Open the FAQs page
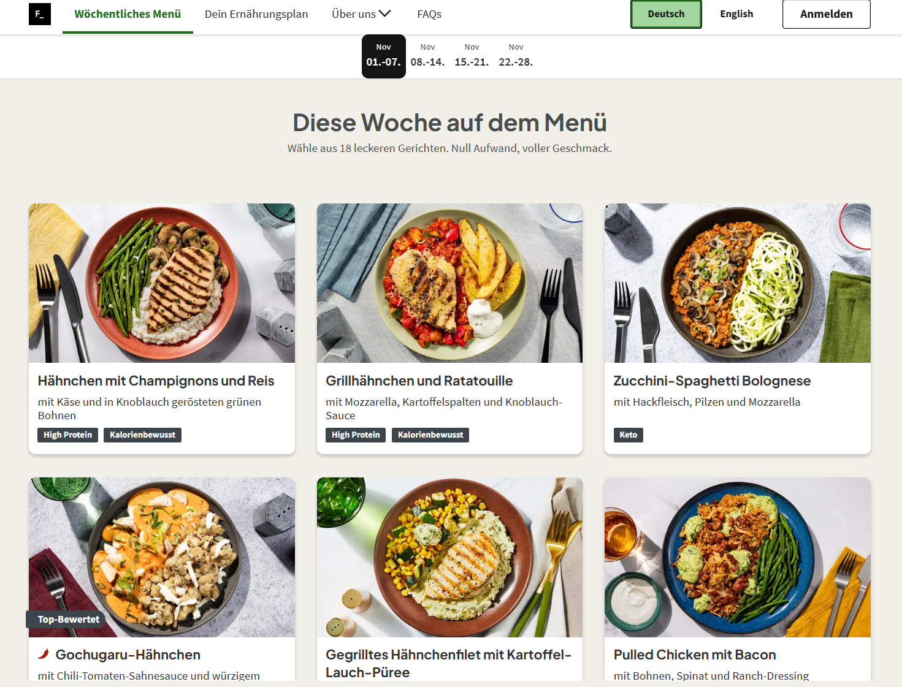Viewport: 902px width, 687px height. [429, 14]
